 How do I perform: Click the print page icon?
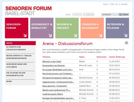(x=126, y=43)
